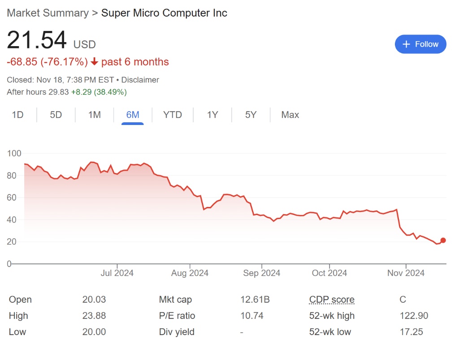Show the 1Y price chart
The width and height of the screenshot is (459, 340).
(212, 115)
